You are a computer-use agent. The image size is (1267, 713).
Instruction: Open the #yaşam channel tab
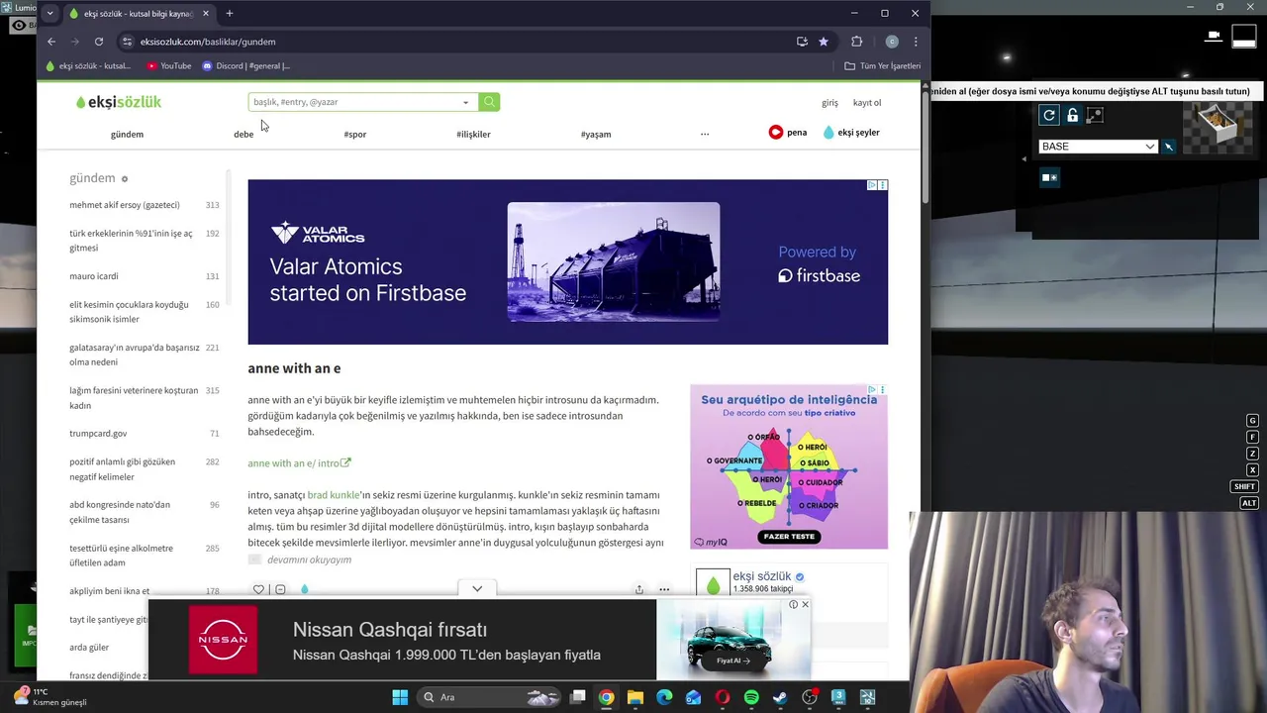pyautogui.click(x=596, y=134)
